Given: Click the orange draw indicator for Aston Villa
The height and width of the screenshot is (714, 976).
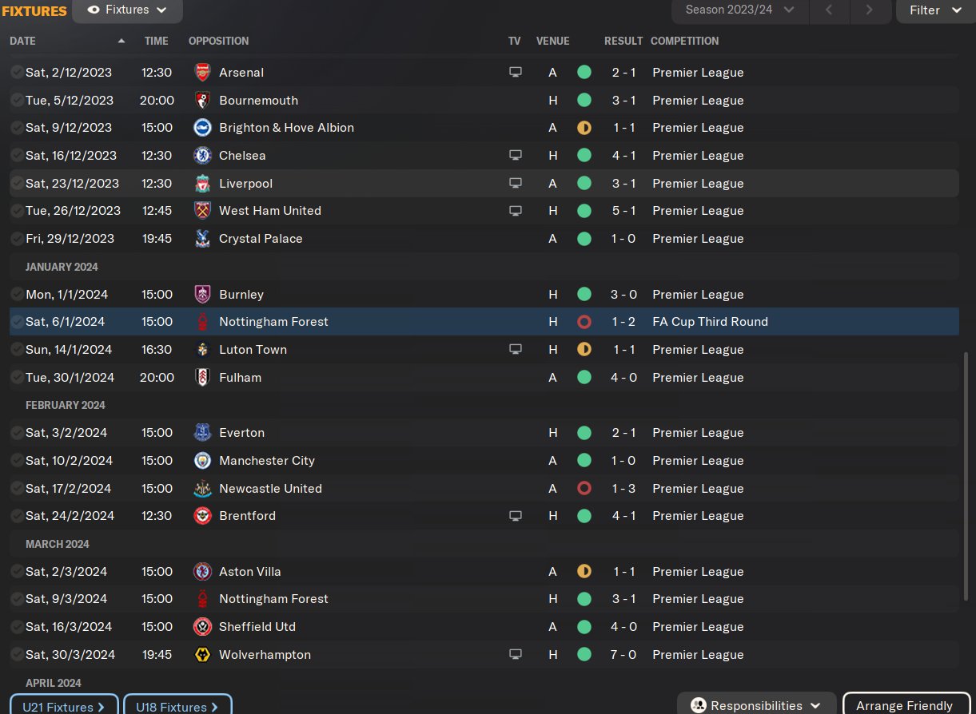Looking at the screenshot, I should (x=584, y=572).
